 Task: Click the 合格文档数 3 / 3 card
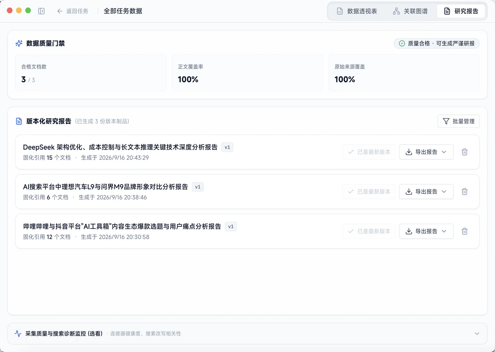click(x=91, y=73)
